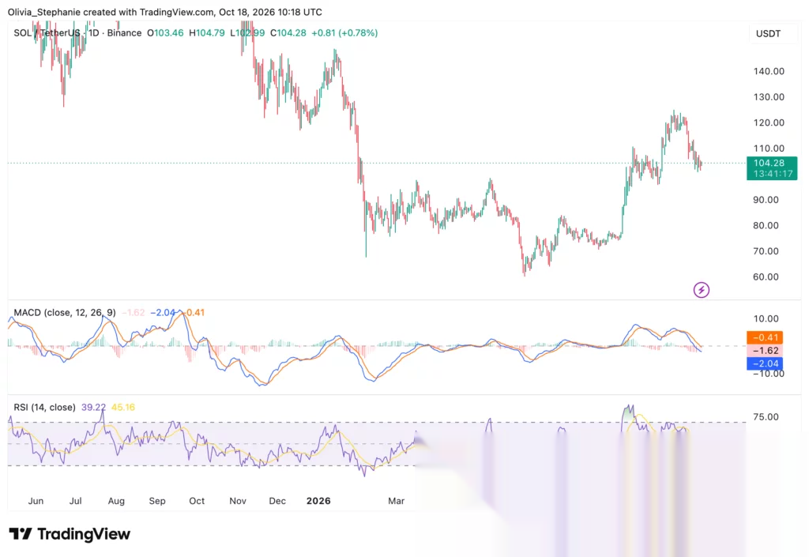Click the 2026 year axis label
The height and width of the screenshot is (557, 809).
point(318,501)
